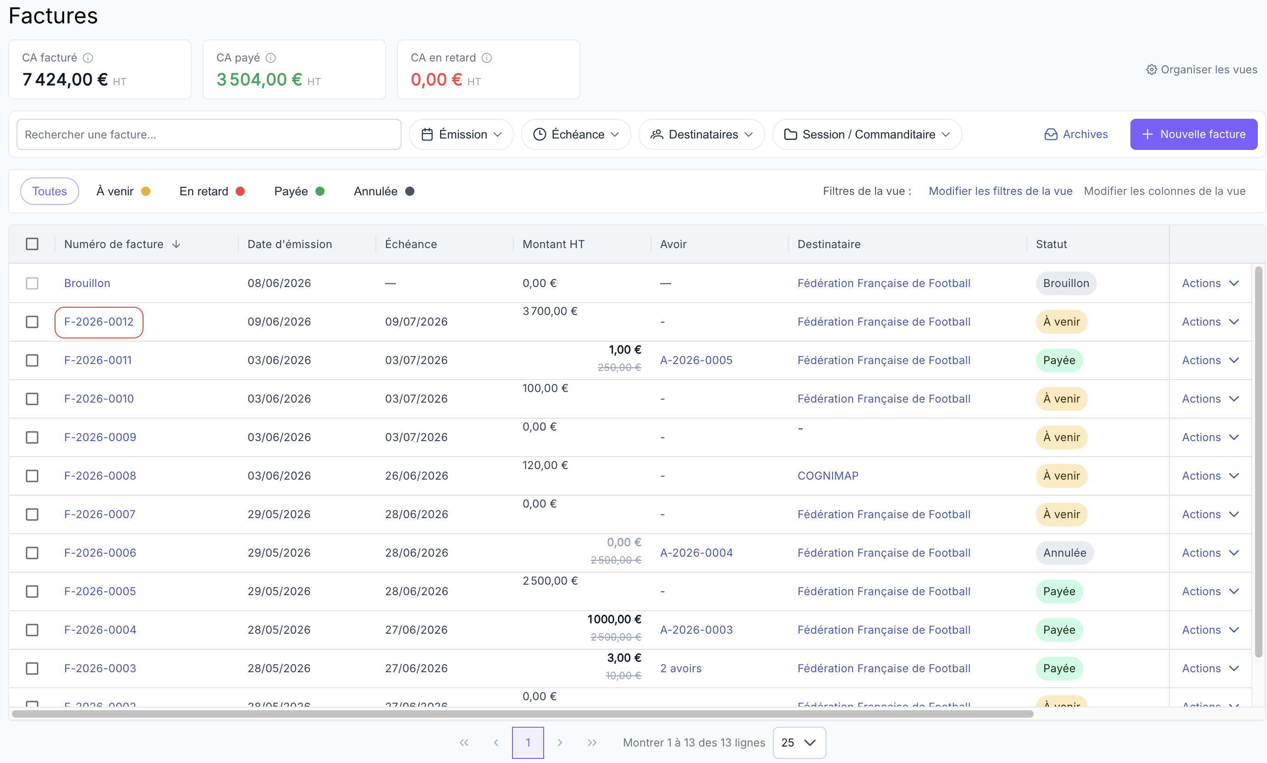The image size is (1267, 763).
Task: Go to the previous page arrow
Action: [496, 742]
